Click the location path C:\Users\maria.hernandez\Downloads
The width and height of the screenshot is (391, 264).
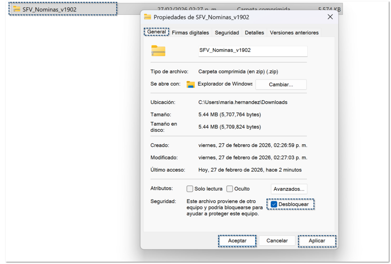coord(243,102)
